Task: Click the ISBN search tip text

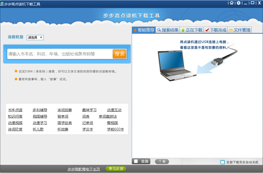Action: (x=68, y=72)
